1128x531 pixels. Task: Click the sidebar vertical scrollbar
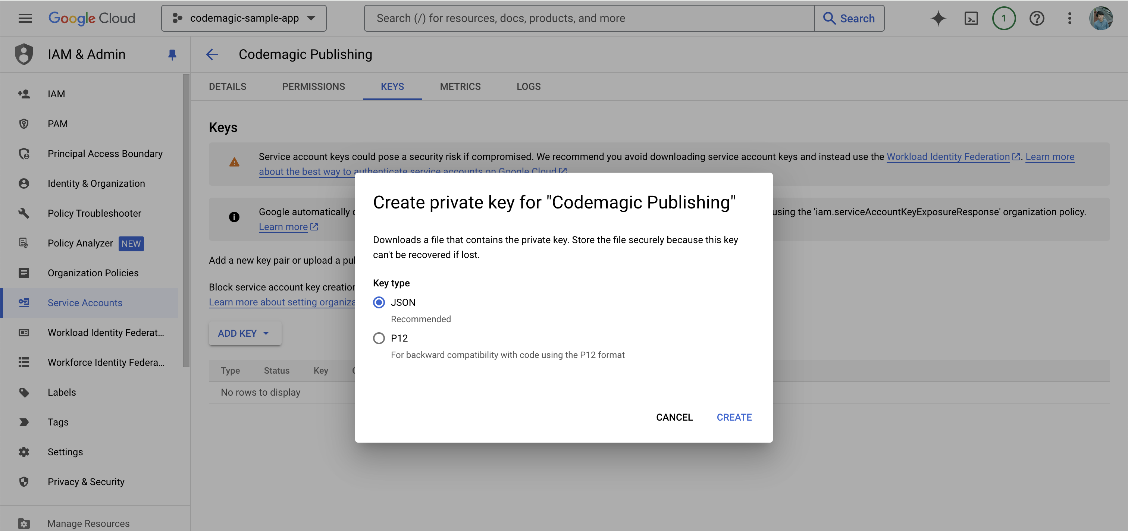[186, 221]
